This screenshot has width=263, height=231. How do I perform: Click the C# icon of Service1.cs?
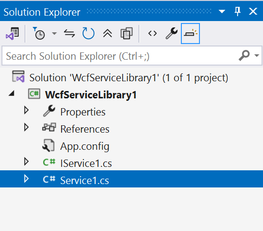point(49,179)
